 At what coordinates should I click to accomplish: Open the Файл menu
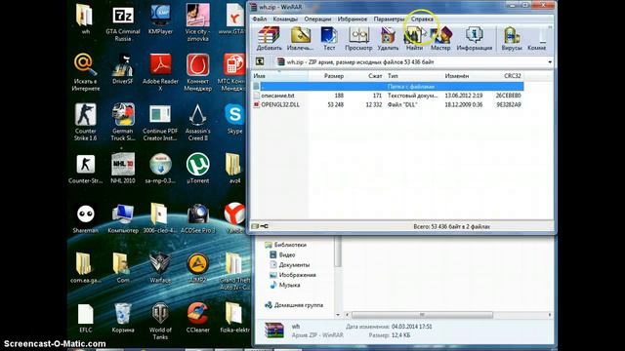click(x=260, y=19)
